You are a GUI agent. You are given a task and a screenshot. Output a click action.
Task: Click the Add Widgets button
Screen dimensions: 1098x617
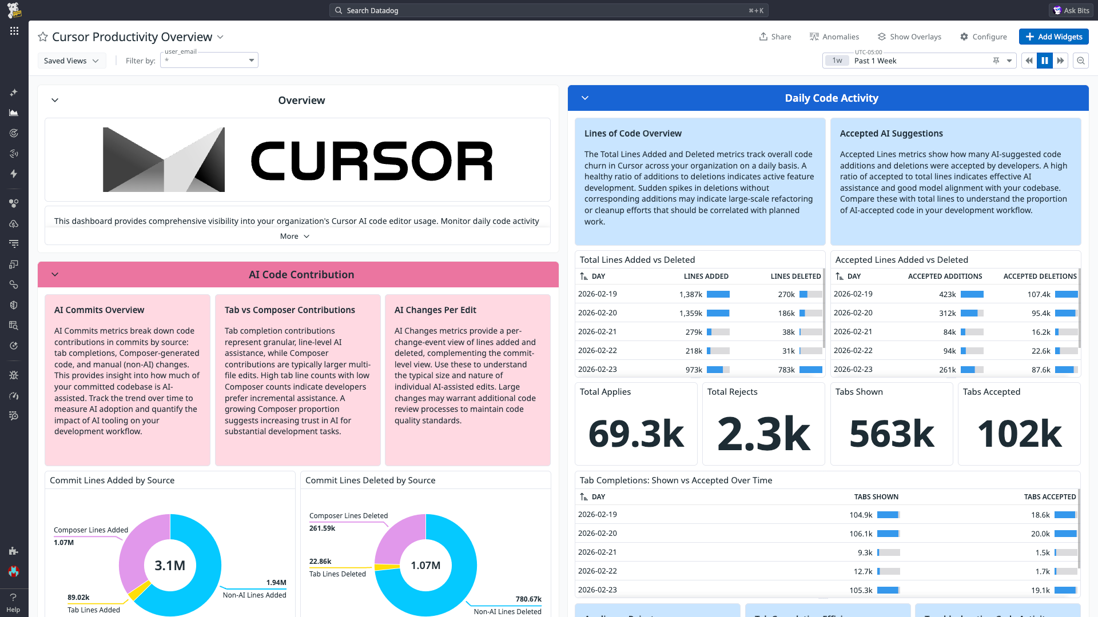tap(1053, 37)
